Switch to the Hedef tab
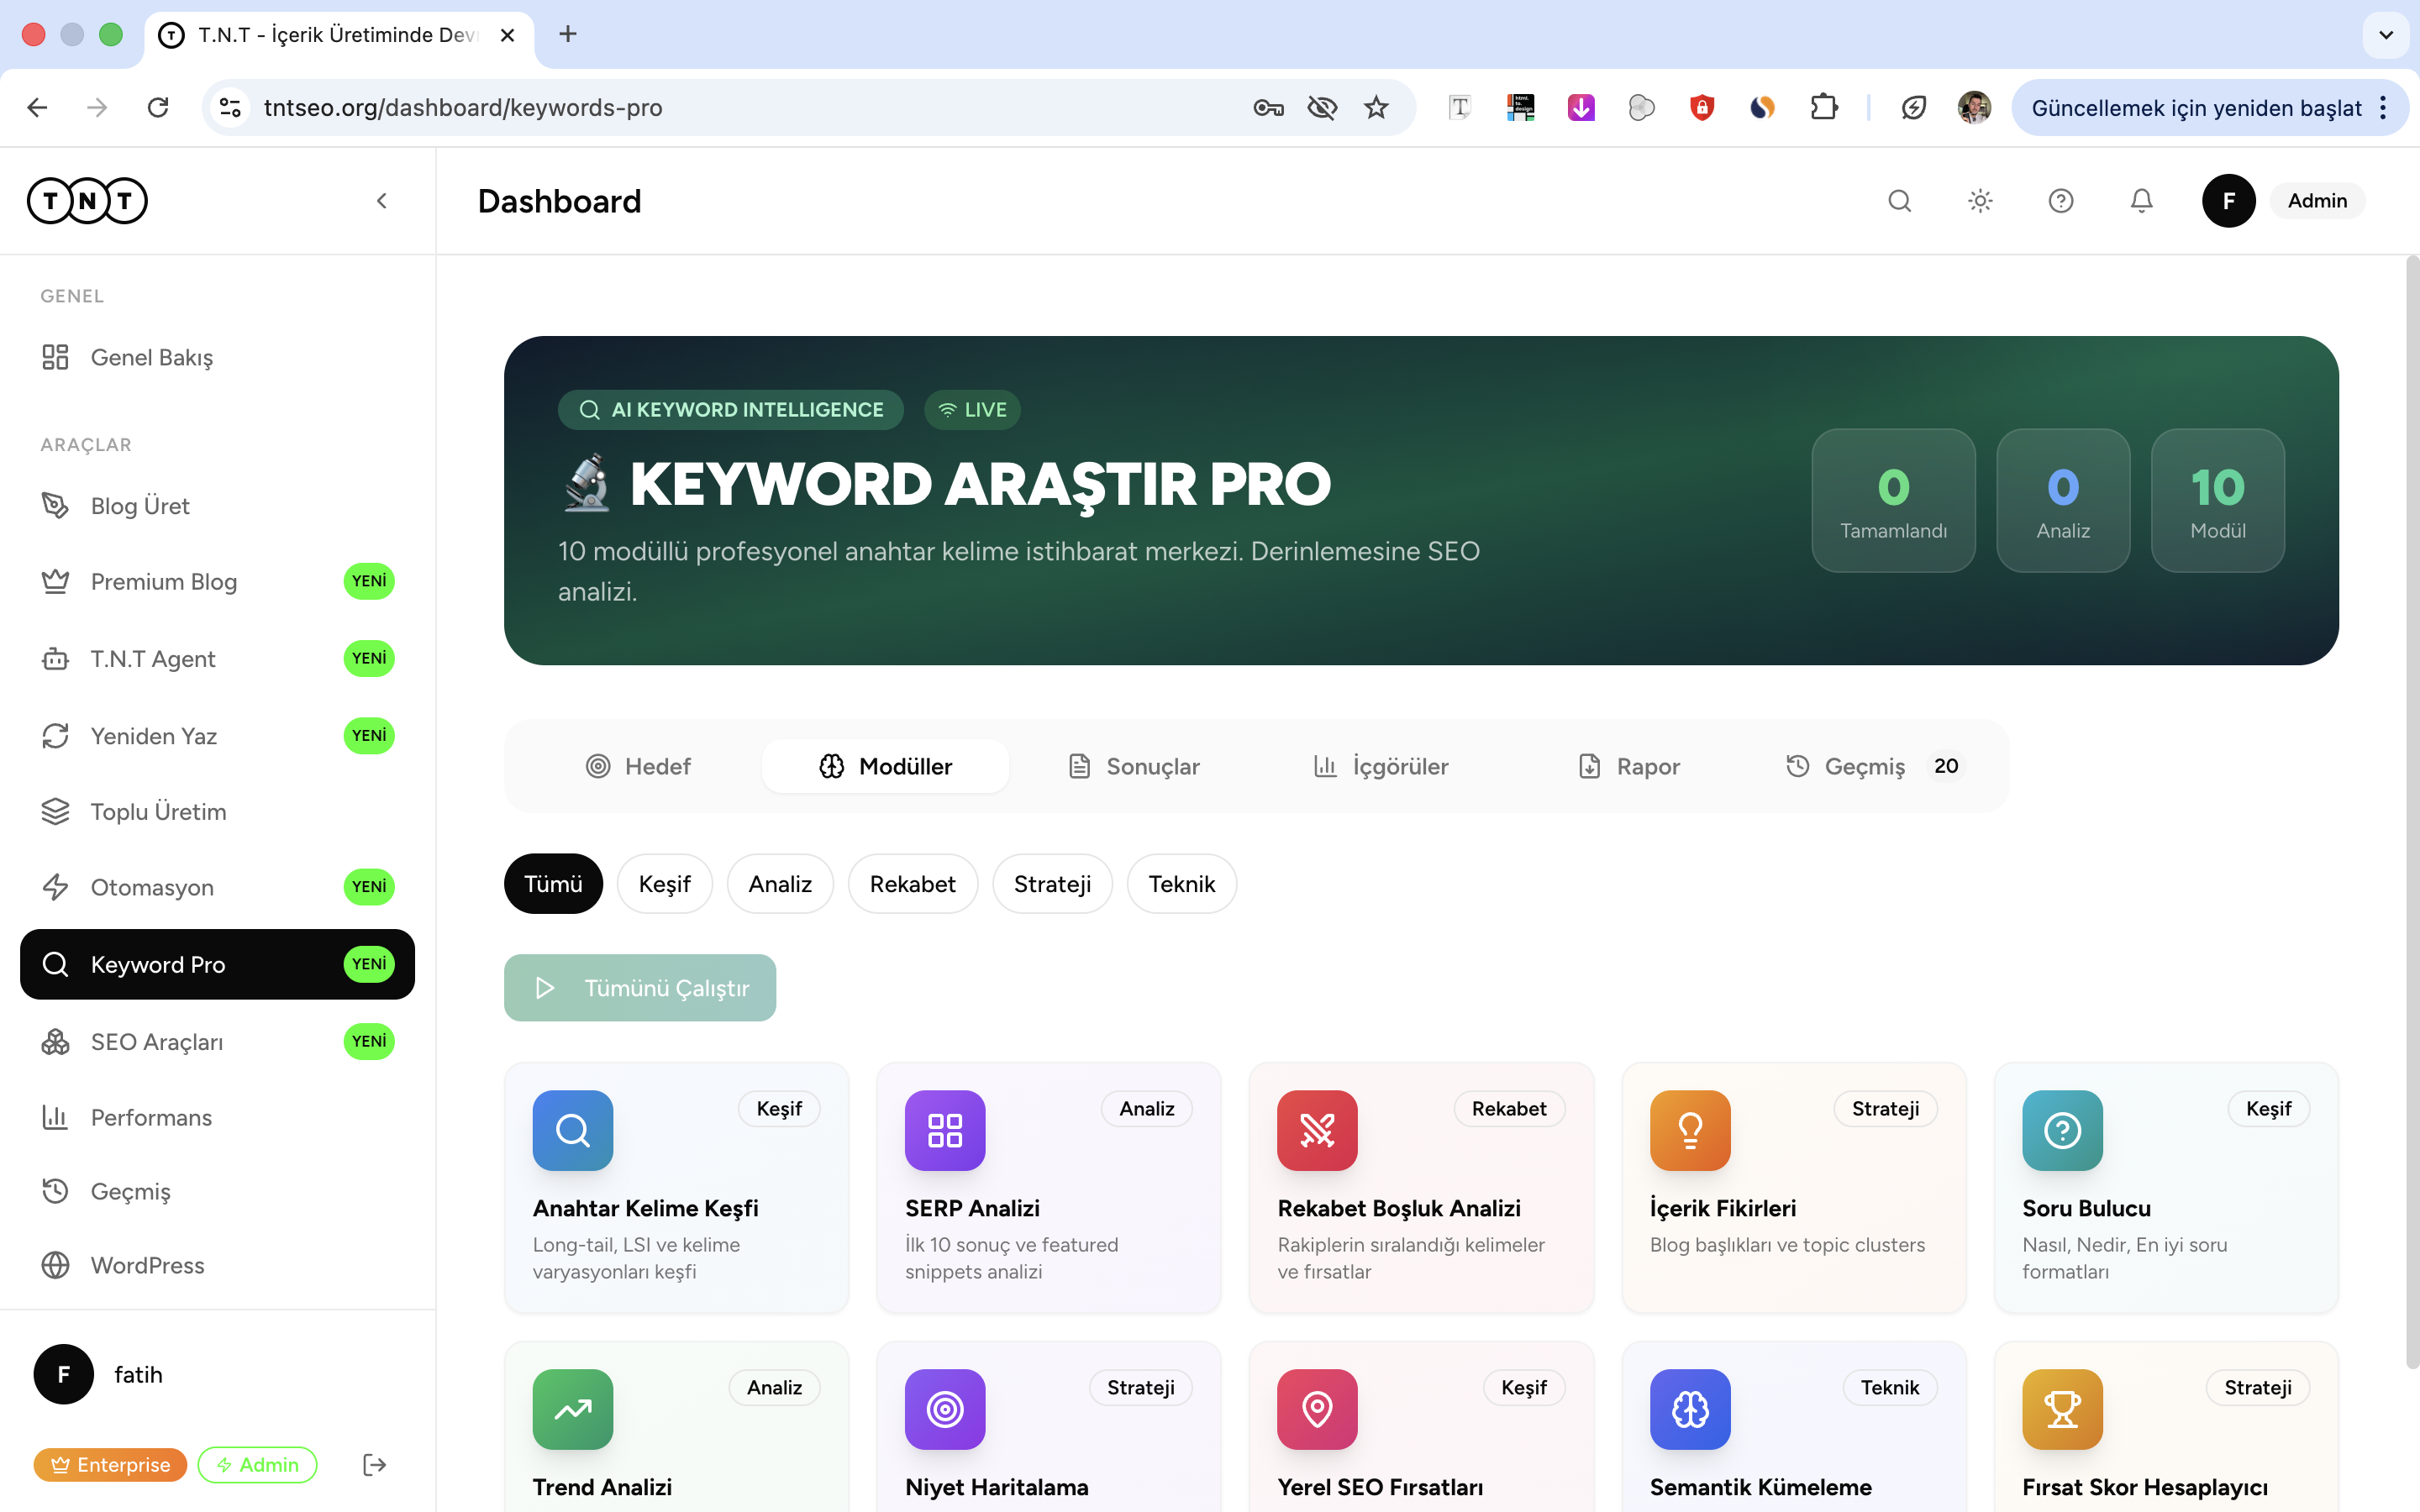 [638, 766]
